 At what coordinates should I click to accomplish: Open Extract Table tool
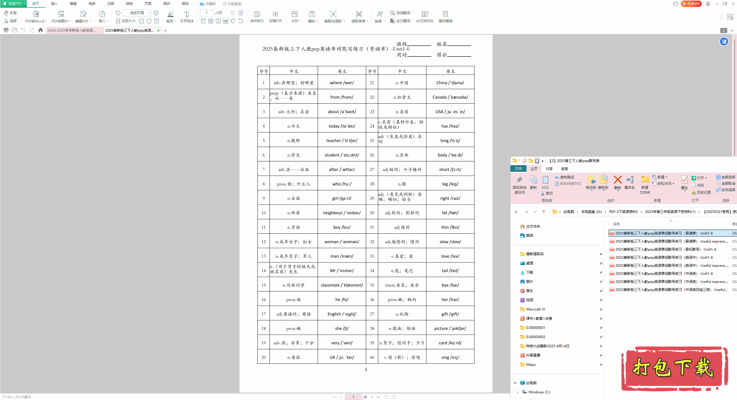pos(360,17)
